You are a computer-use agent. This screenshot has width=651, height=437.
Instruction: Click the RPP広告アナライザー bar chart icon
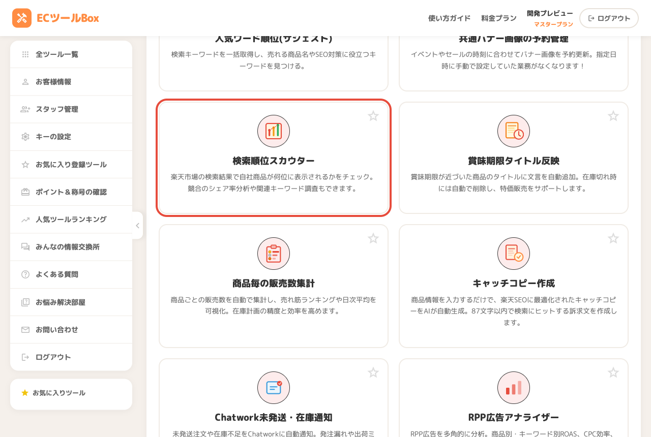tap(514, 388)
